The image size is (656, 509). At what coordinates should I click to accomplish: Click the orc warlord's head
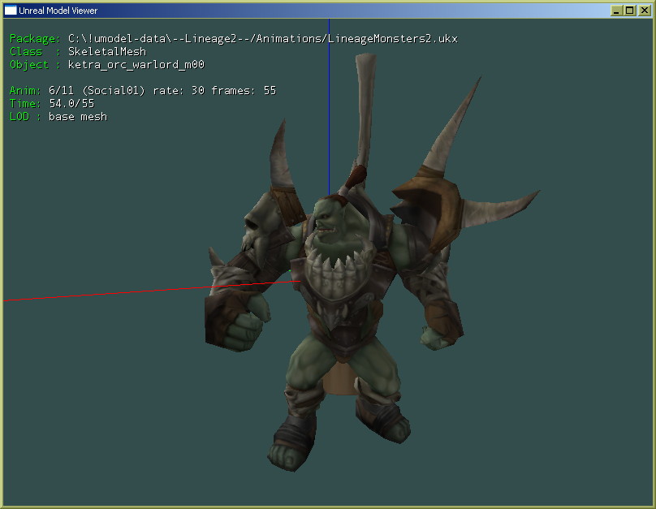tap(330, 219)
